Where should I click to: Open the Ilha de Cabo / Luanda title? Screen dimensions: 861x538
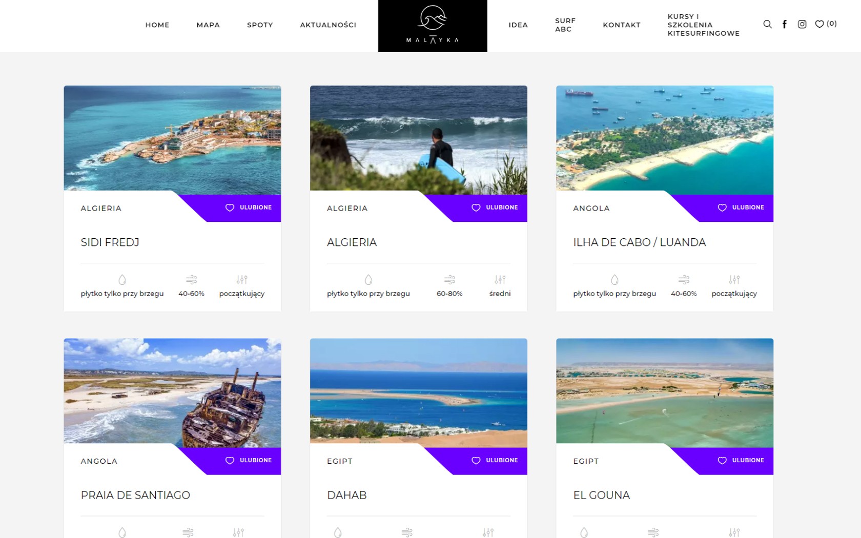coord(639,242)
